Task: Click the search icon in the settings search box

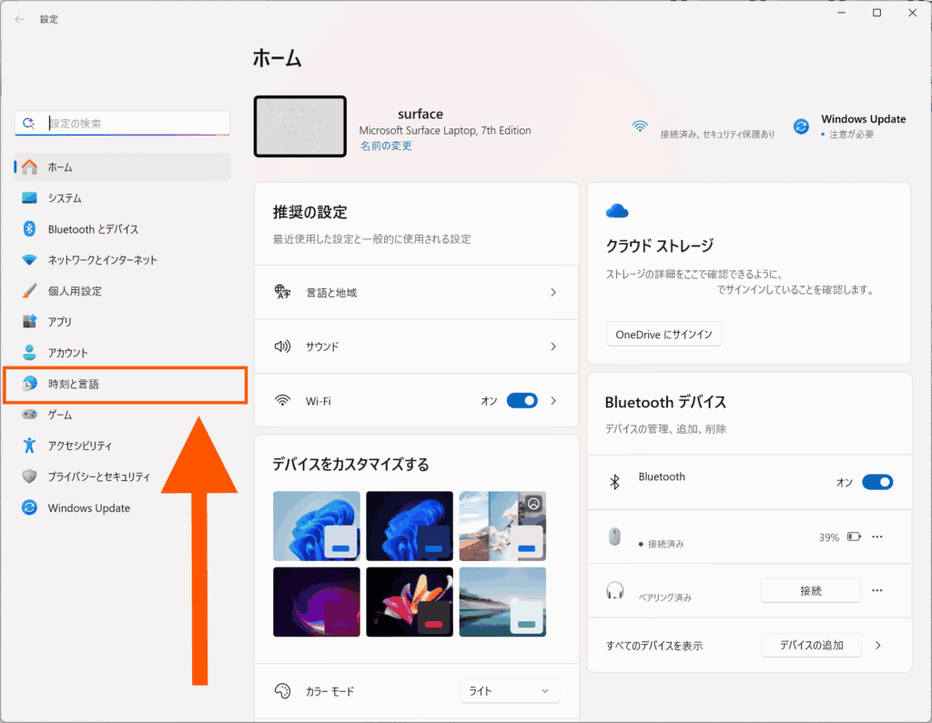Action: (x=28, y=123)
